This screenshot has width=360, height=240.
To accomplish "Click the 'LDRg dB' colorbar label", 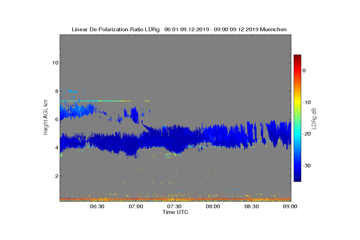I will click(314, 118).
